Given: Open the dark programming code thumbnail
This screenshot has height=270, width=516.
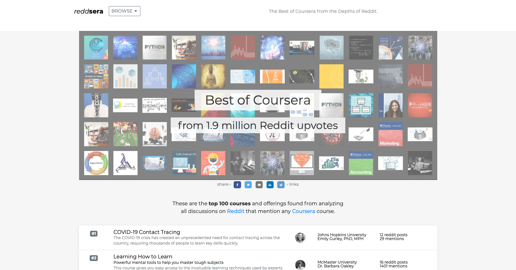Looking at the screenshot, I should pos(361,48).
